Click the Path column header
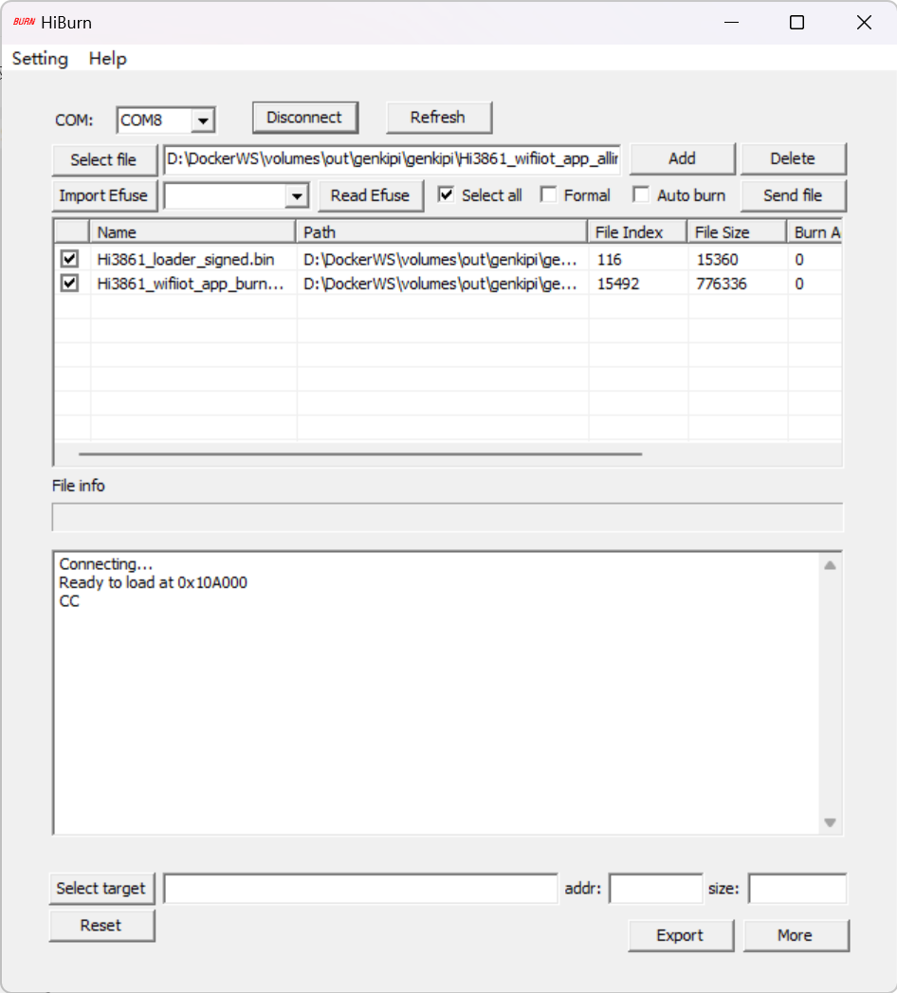This screenshot has width=897, height=993. pos(442,232)
